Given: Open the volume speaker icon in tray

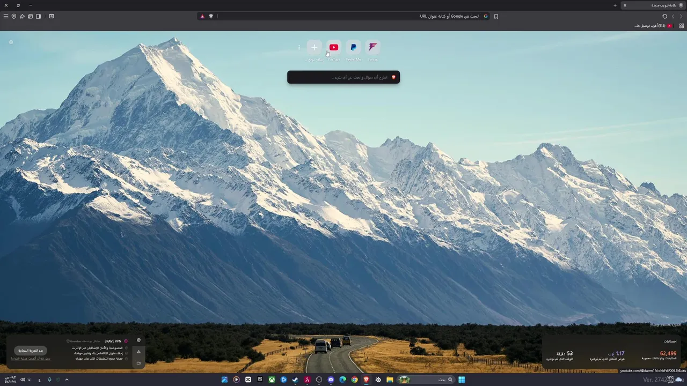Looking at the screenshot, I should 23,380.
